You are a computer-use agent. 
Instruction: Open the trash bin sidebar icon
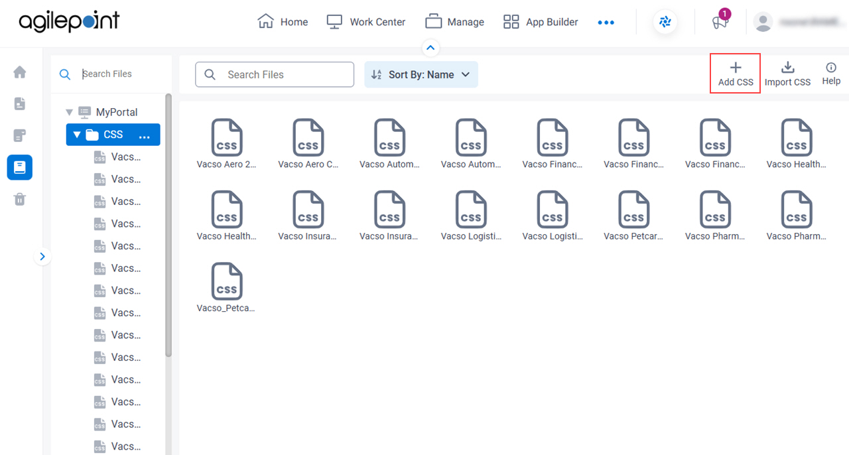pyautogui.click(x=20, y=199)
